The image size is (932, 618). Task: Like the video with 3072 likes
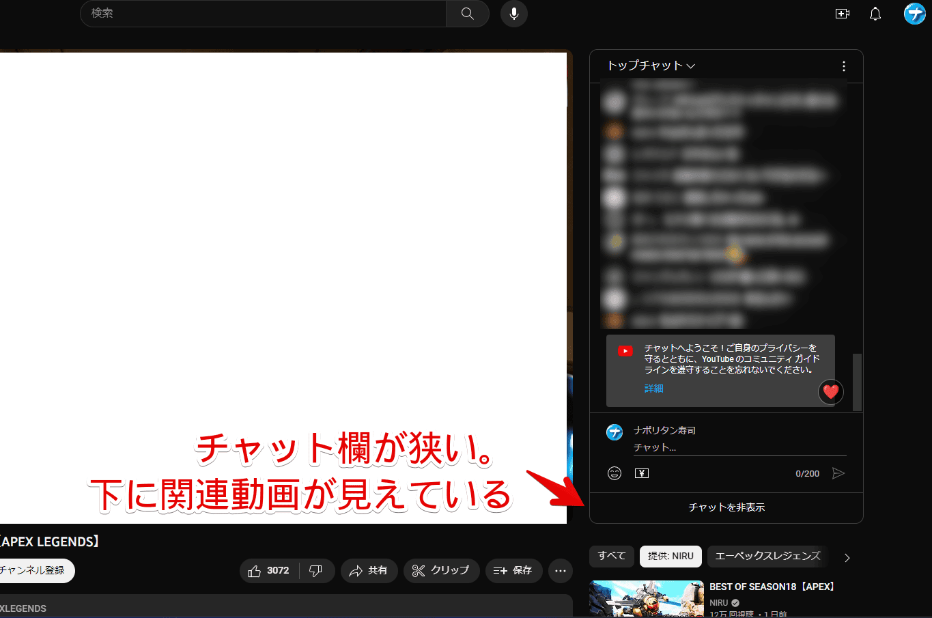point(269,571)
